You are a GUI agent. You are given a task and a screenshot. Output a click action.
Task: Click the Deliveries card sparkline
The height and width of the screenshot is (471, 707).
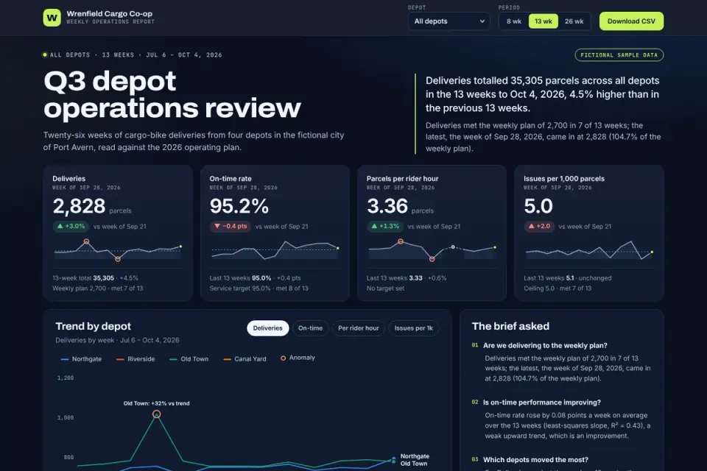click(x=118, y=250)
